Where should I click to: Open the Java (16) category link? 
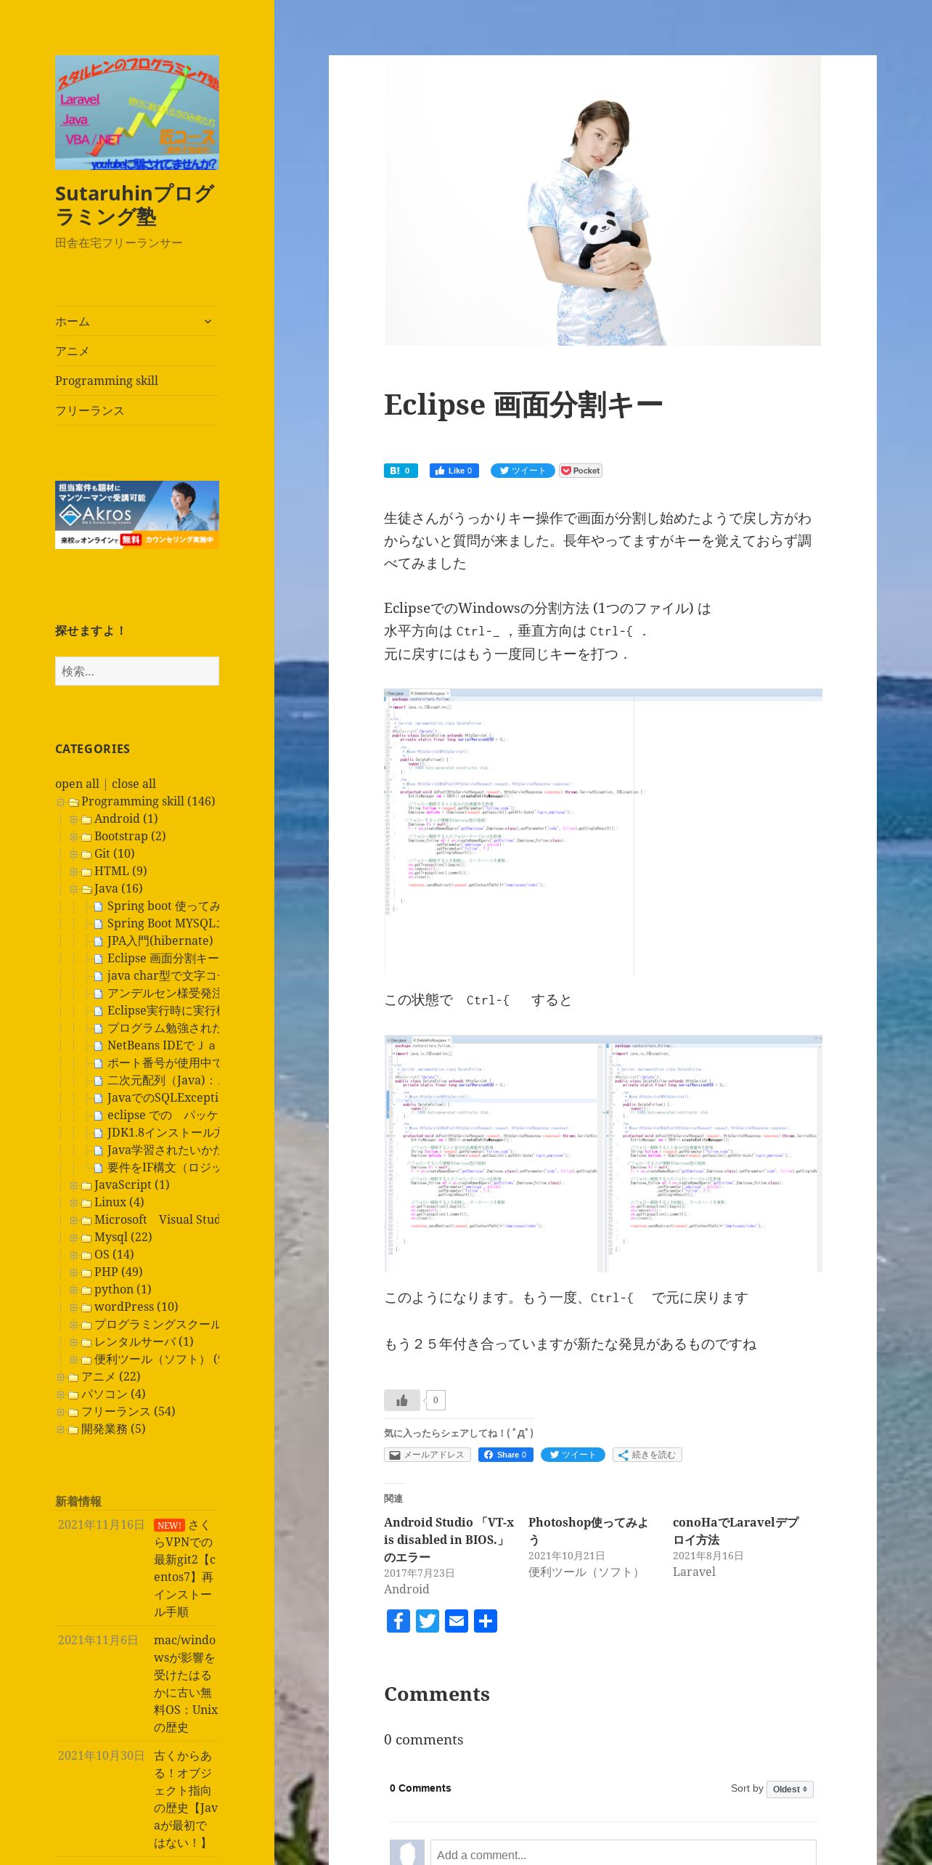pos(118,888)
